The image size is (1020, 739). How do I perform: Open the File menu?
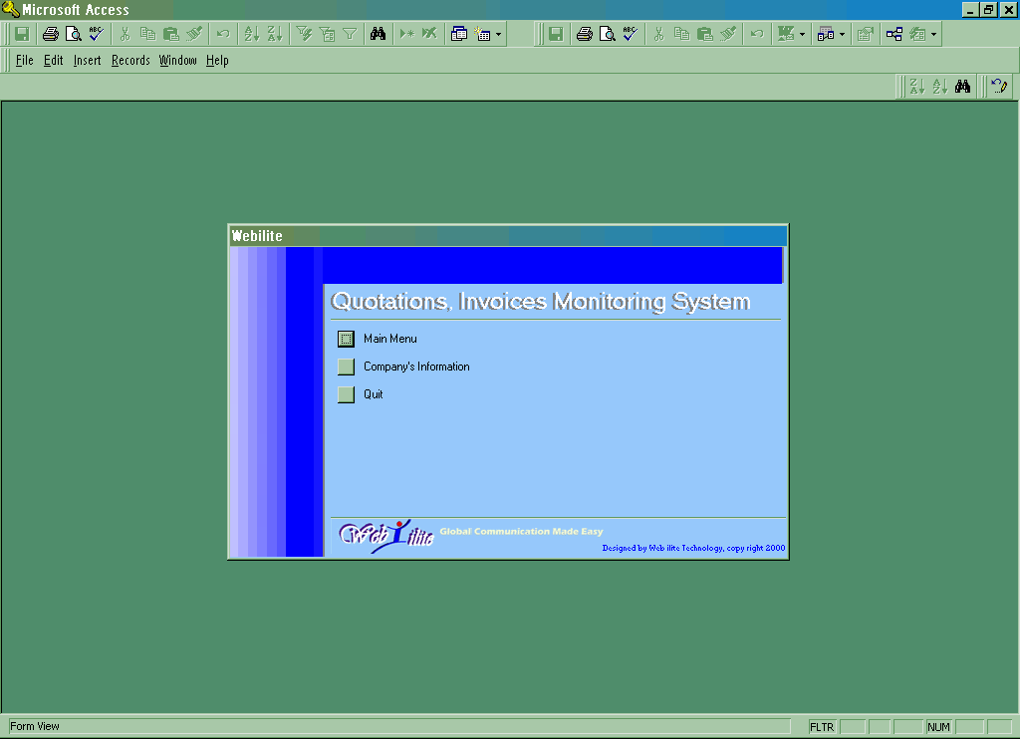click(25, 61)
